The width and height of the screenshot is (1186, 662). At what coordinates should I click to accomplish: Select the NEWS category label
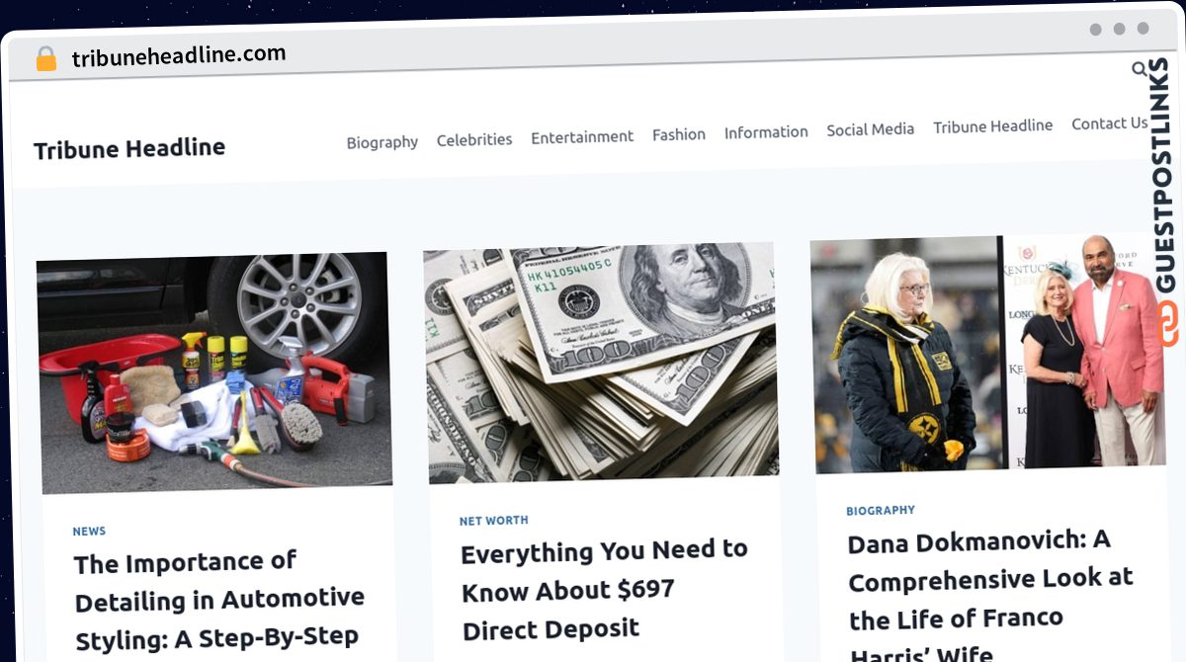[x=89, y=532]
